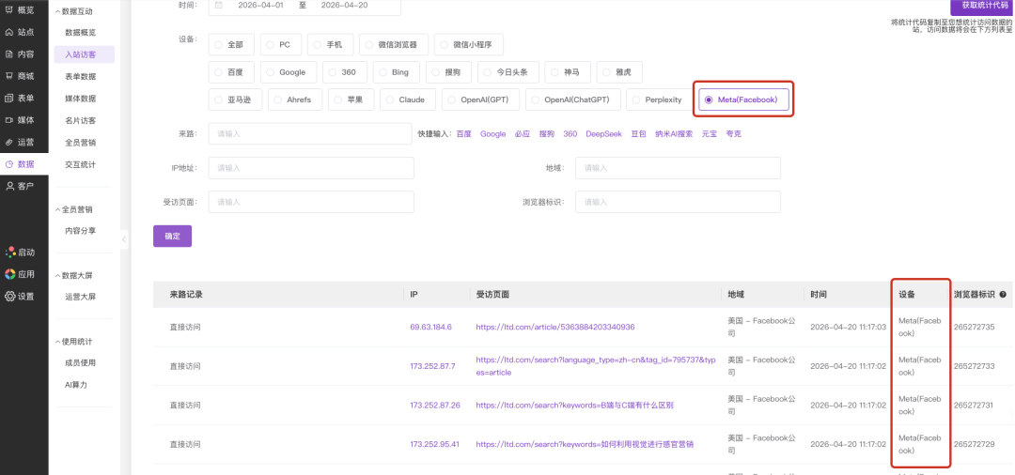Click the IP地址 input field

click(x=310, y=168)
